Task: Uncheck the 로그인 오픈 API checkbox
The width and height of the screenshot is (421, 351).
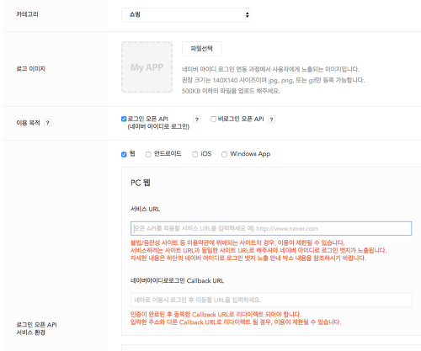Action: click(x=124, y=119)
